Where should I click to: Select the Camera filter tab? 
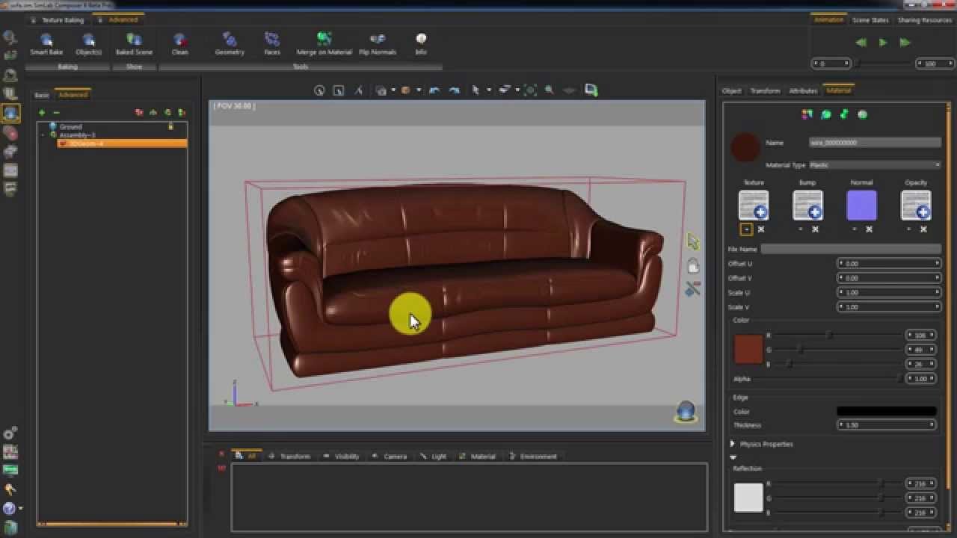pyautogui.click(x=390, y=457)
